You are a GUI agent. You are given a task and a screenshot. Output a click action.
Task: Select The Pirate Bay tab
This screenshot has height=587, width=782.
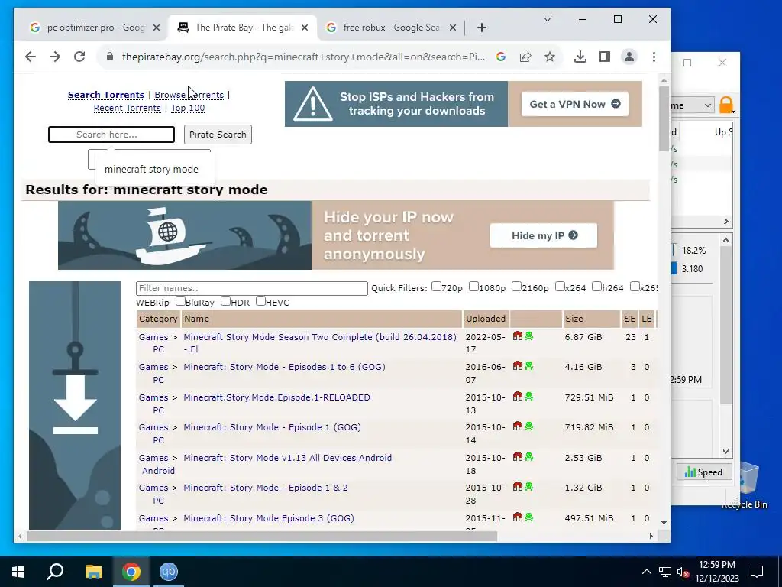tap(244, 28)
